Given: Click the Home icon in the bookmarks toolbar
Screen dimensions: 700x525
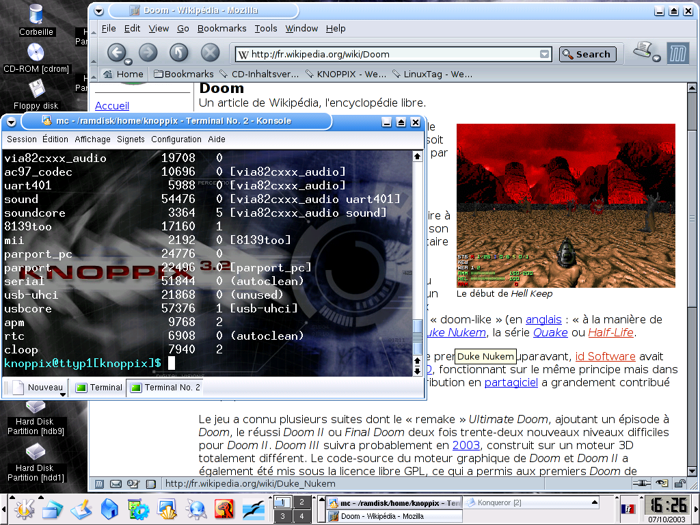Looking at the screenshot, I should (123, 74).
